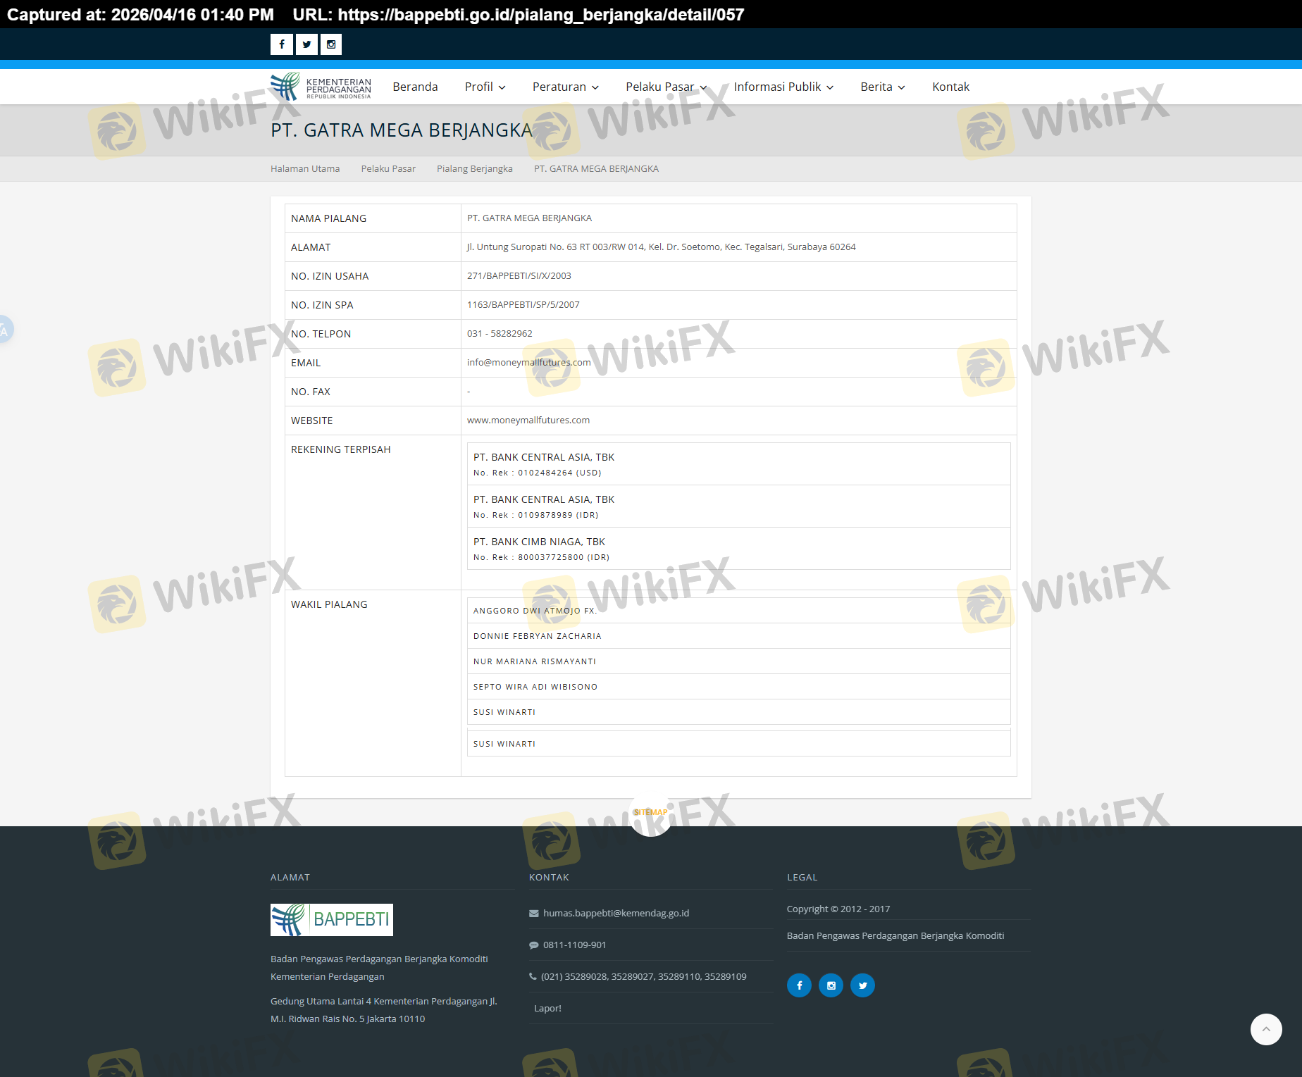Viewport: 1302px width, 1077px height.
Task: Expand the Profil dropdown menu
Action: pos(485,87)
